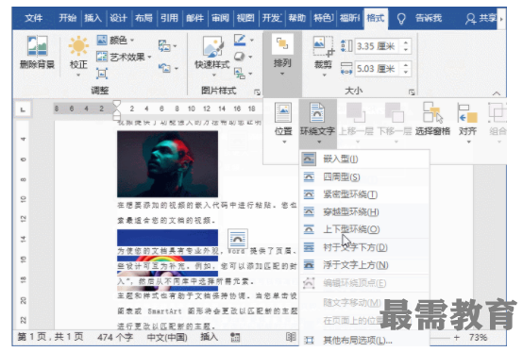The height and width of the screenshot is (352, 523).
Task: Click the page count 第 1 页, 共 1 页
Action: coord(50,337)
